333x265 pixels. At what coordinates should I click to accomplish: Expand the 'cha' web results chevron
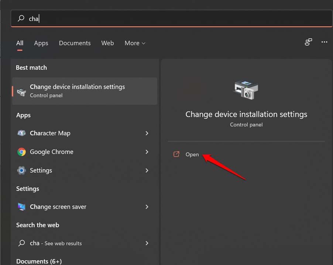(x=147, y=243)
